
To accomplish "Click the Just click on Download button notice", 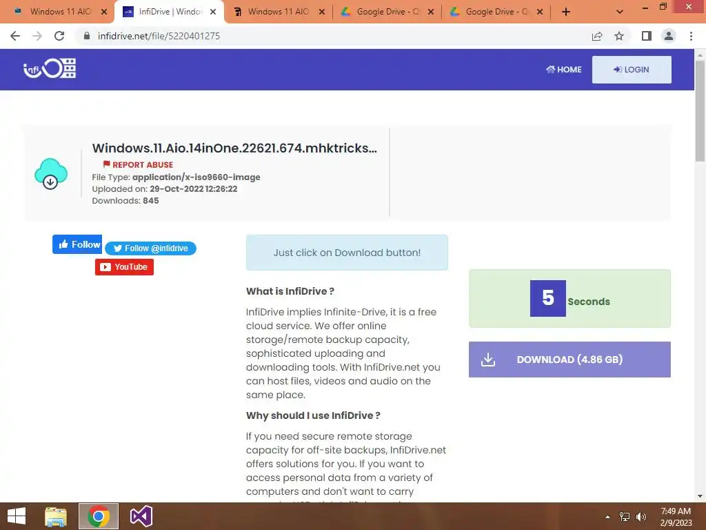I will pyautogui.click(x=347, y=253).
